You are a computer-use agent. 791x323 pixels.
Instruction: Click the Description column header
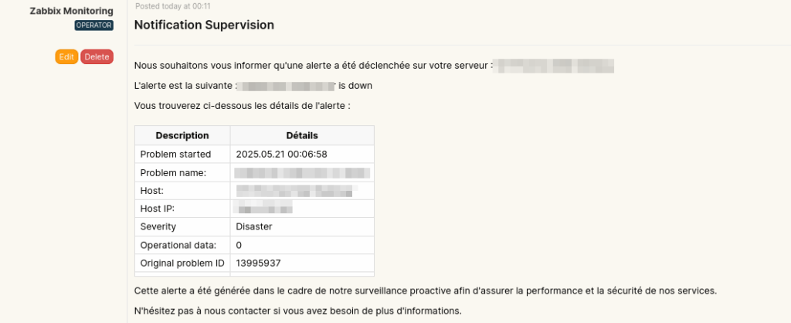(x=182, y=135)
